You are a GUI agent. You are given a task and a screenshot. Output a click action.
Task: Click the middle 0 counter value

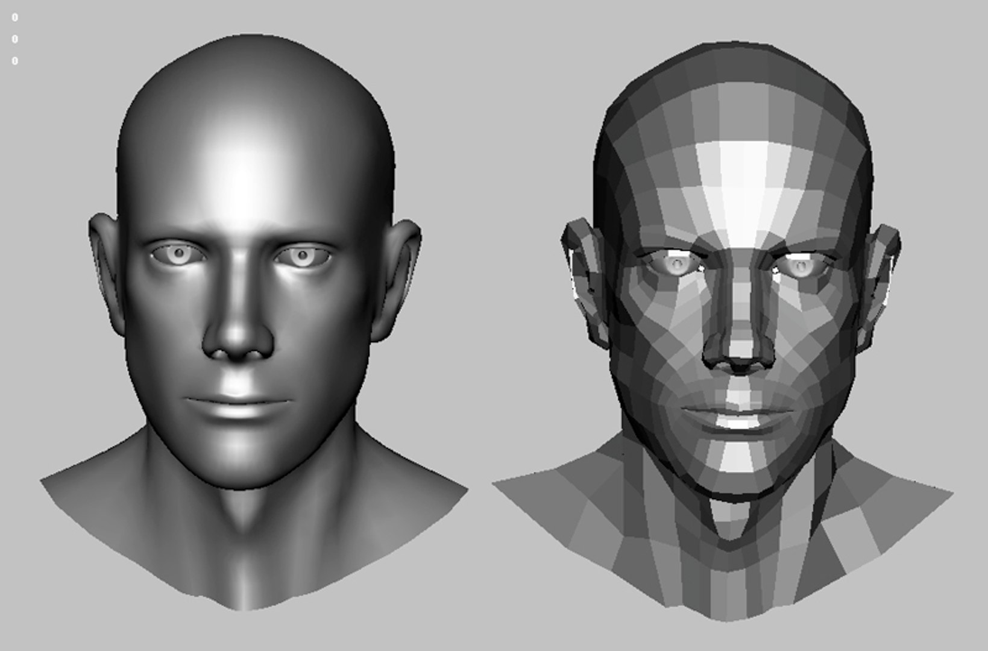pyautogui.click(x=15, y=39)
